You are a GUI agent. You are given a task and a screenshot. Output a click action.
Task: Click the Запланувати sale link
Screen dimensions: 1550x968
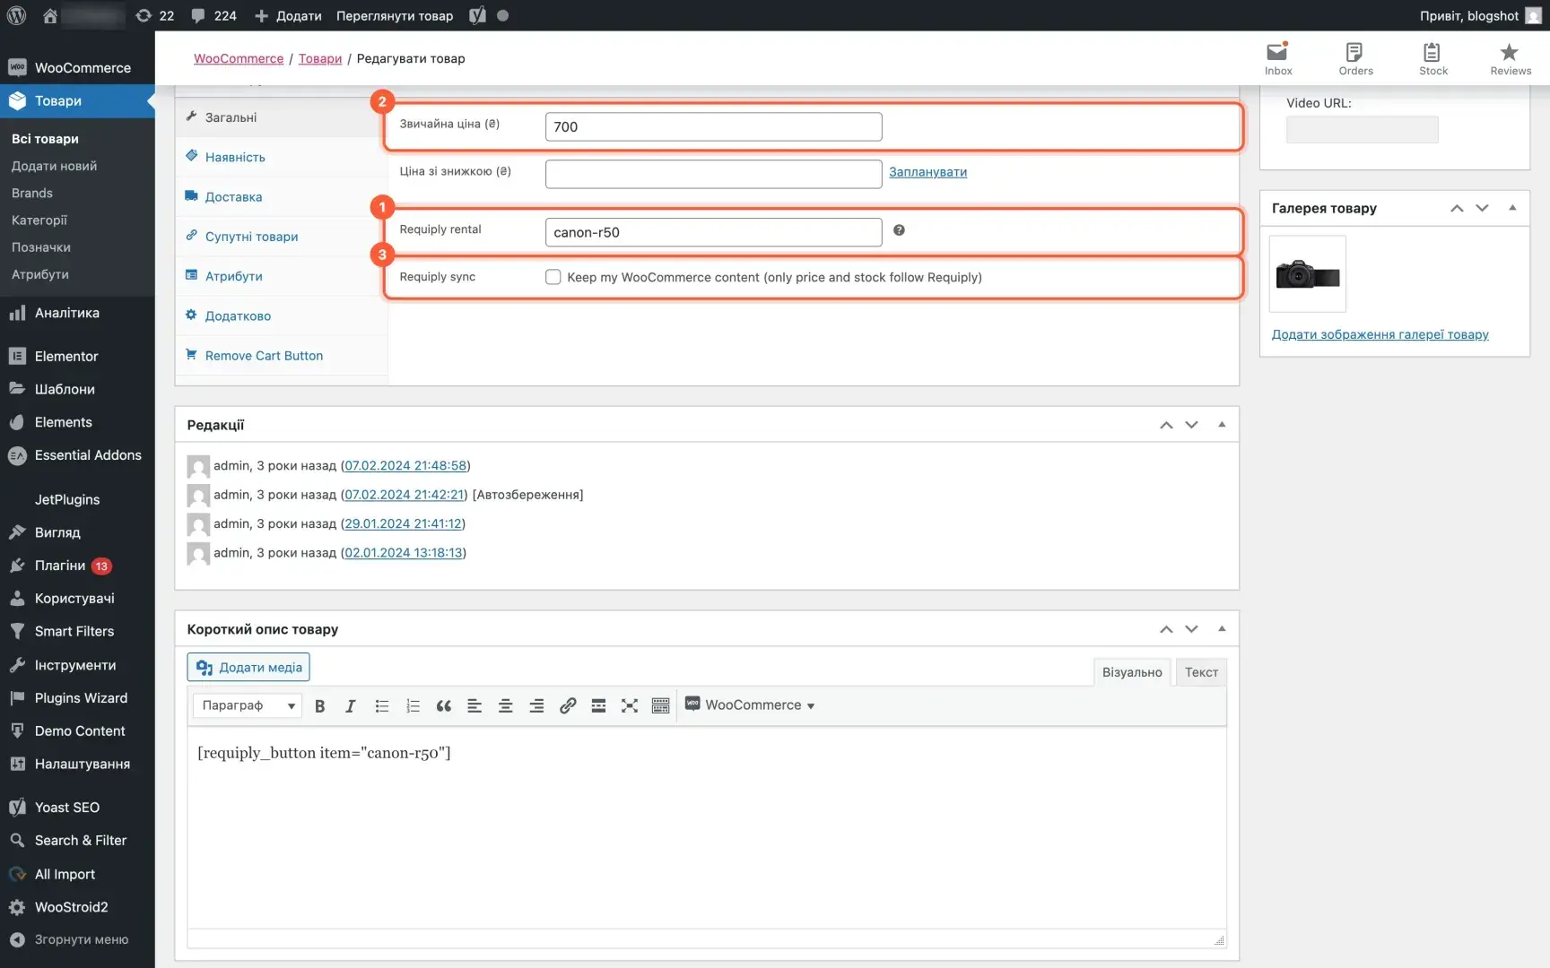coord(927,171)
